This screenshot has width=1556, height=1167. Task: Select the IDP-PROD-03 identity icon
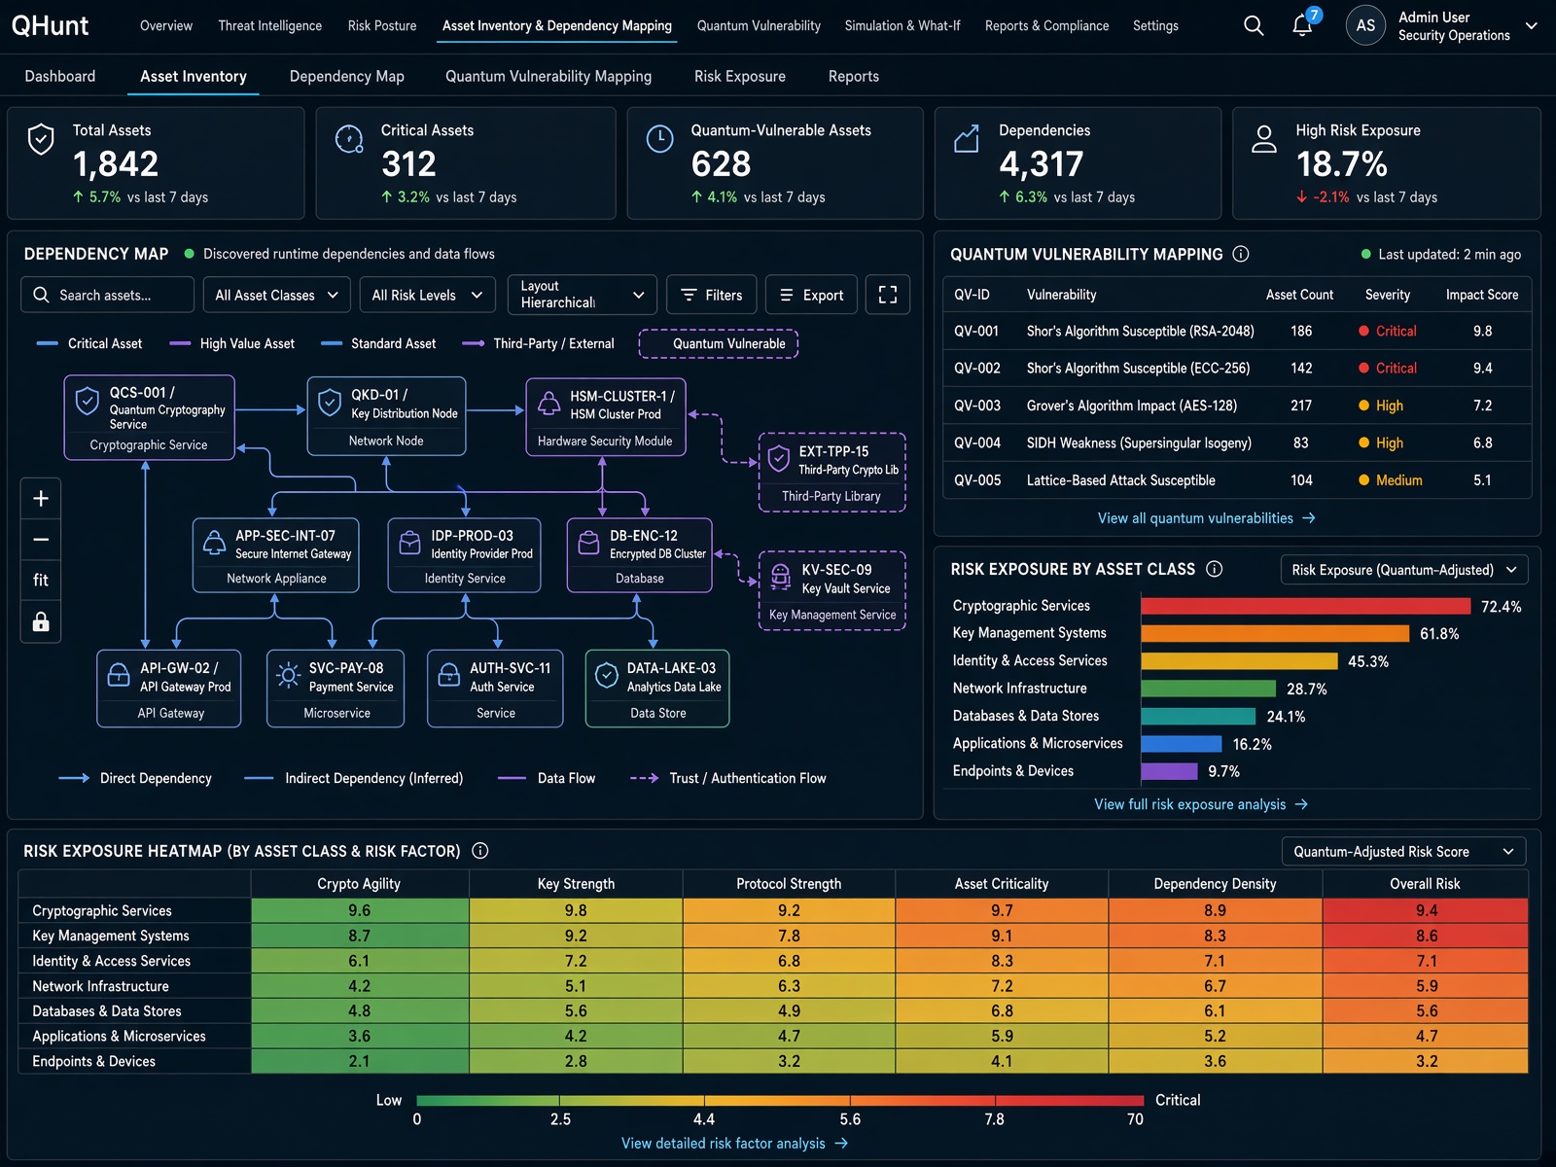pos(410,543)
